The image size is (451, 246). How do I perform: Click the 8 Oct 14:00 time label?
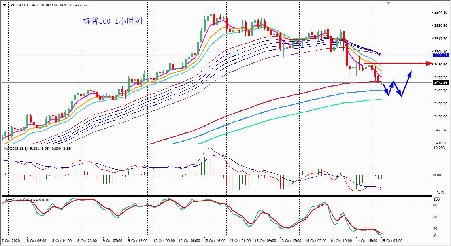[62, 240]
